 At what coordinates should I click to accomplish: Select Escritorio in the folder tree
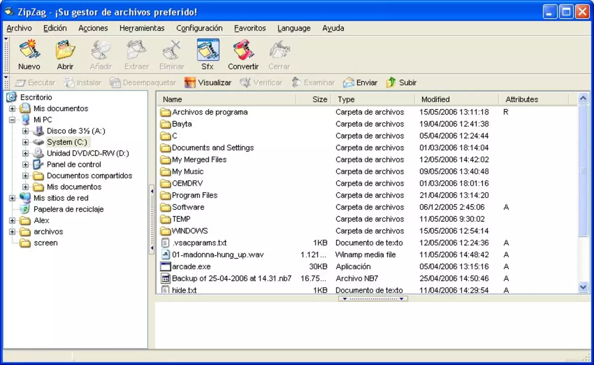36,97
